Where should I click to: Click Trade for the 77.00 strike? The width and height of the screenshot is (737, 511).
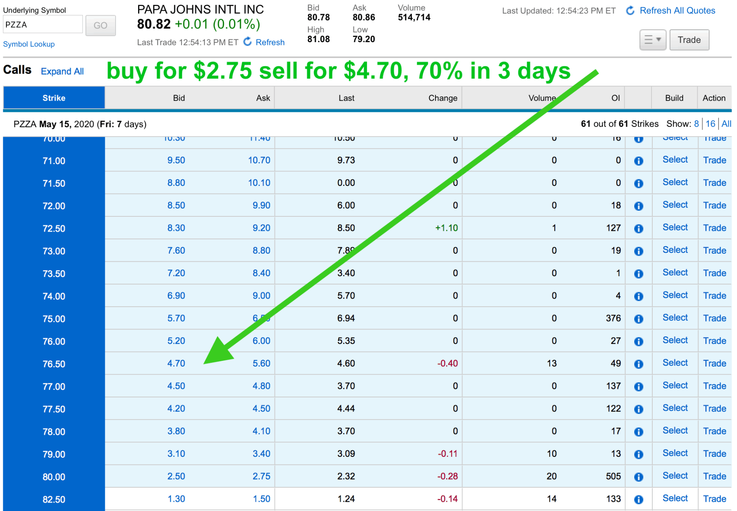[715, 386]
